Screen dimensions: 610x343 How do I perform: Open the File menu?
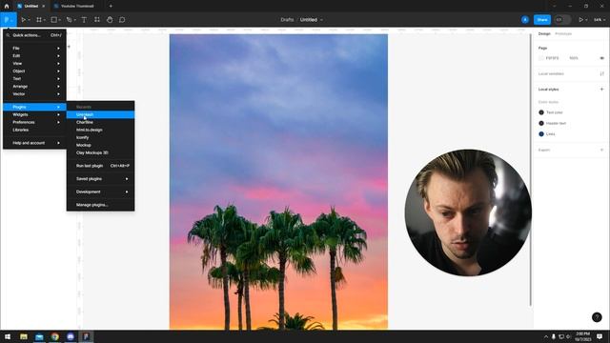[x=34, y=49]
